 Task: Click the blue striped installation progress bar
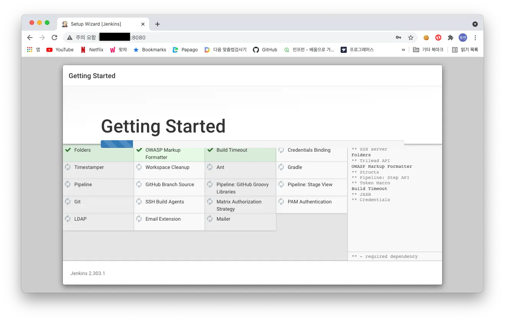pyautogui.click(x=117, y=144)
